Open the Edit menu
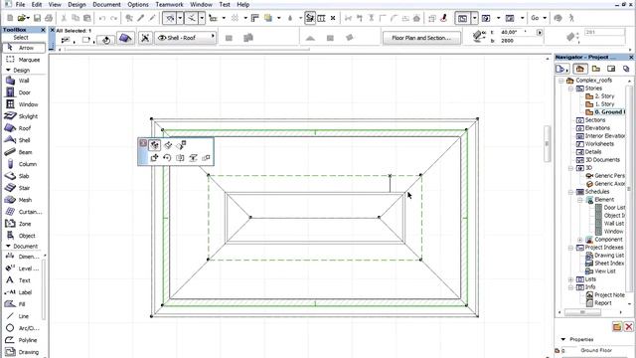 tap(37, 4)
